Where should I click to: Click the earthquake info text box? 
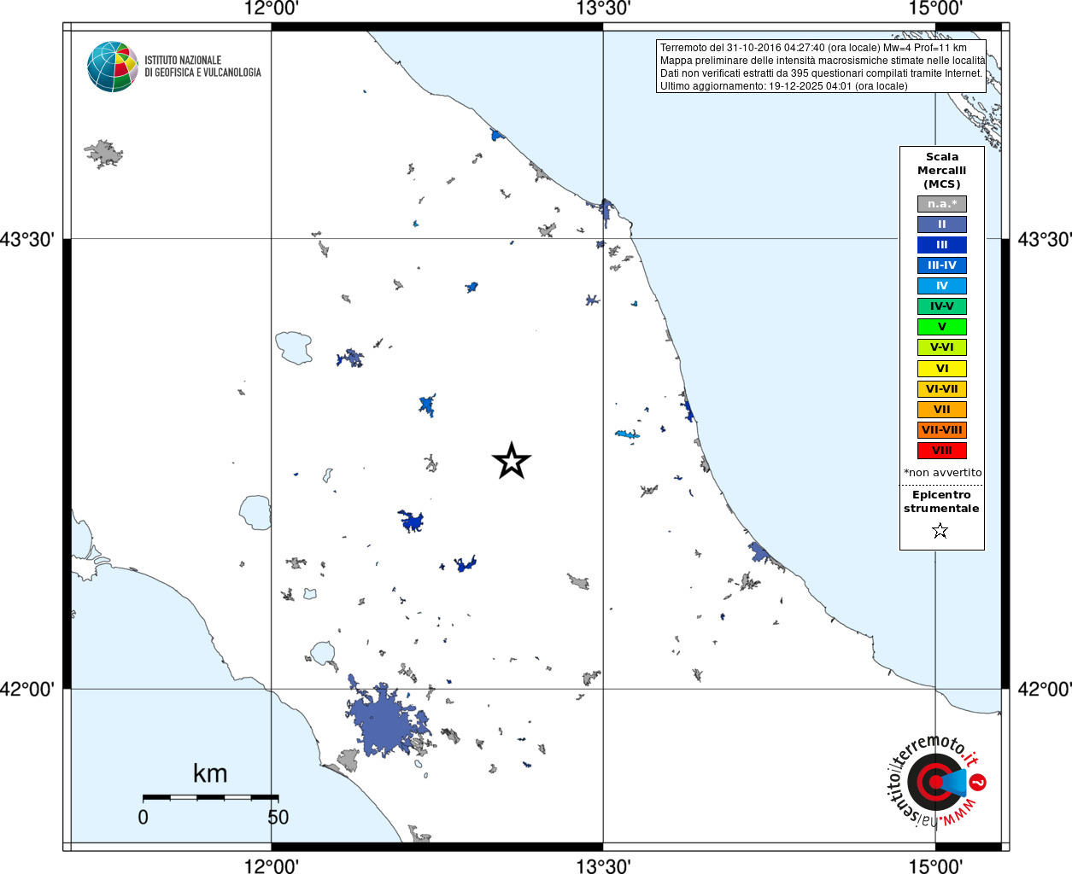(x=821, y=67)
